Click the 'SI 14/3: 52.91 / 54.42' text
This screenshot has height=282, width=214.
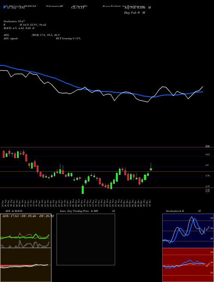coord(33,25)
